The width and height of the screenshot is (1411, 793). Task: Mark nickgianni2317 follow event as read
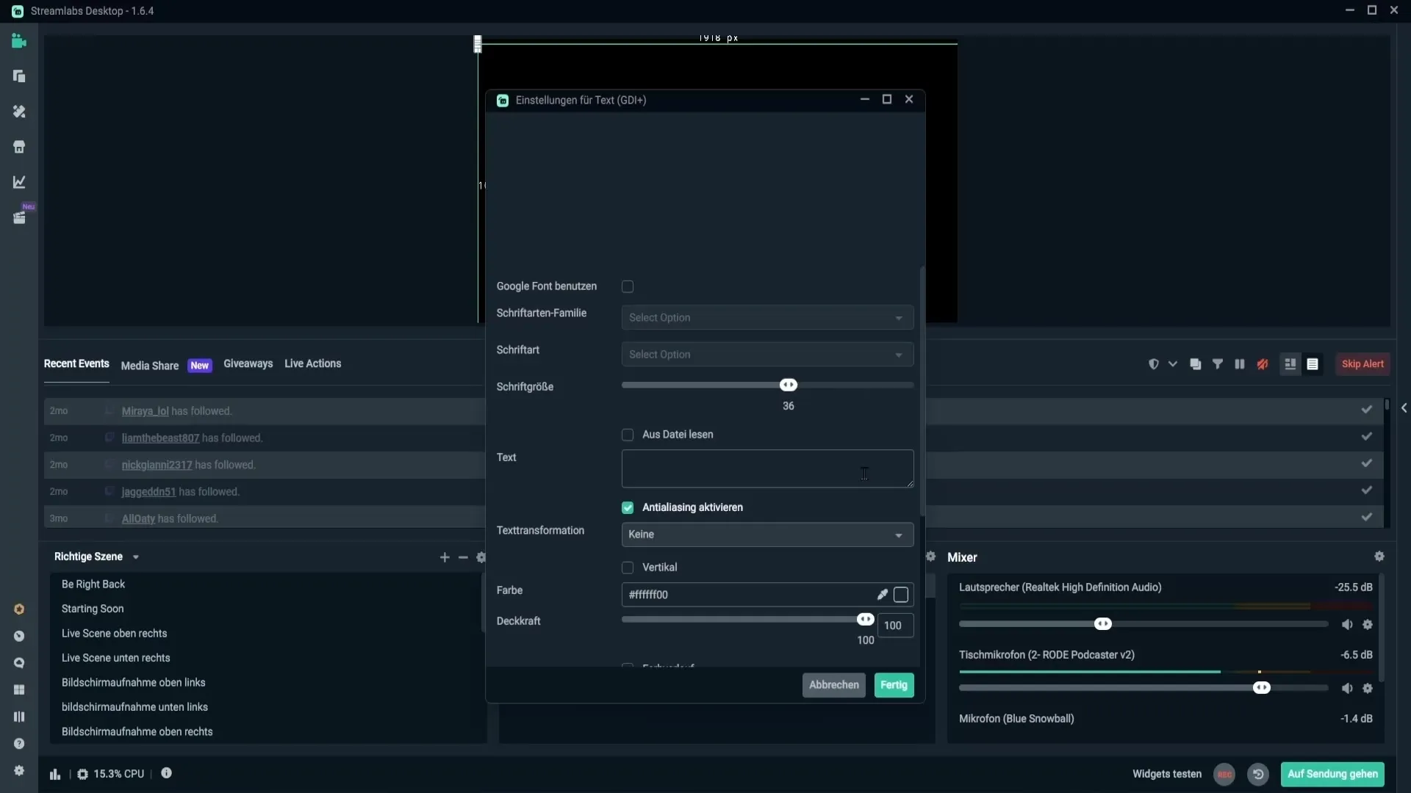coord(1366,463)
